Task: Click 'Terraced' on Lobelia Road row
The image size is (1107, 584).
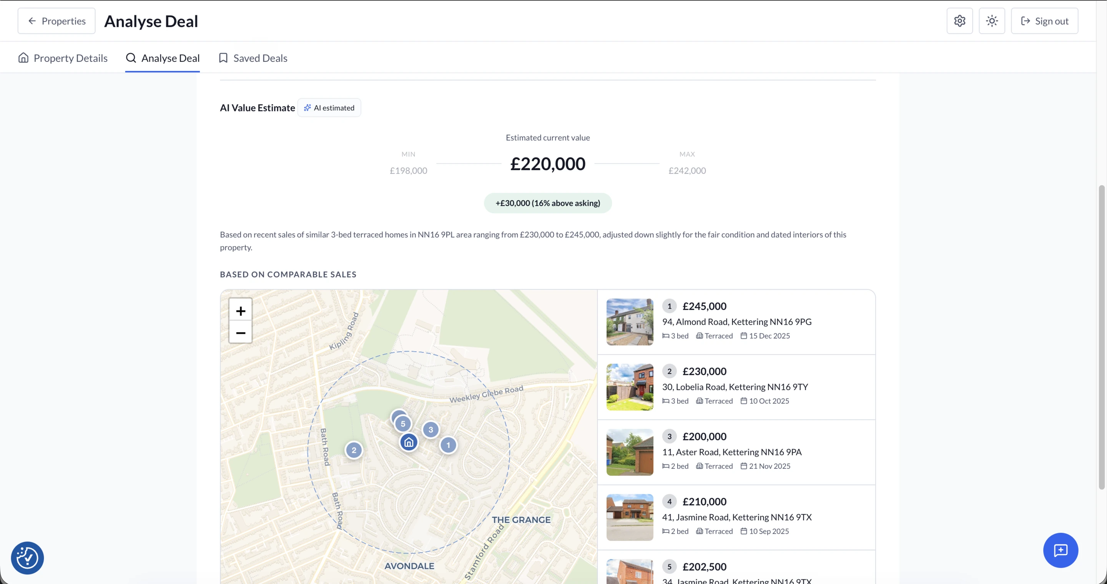Action: pos(715,401)
